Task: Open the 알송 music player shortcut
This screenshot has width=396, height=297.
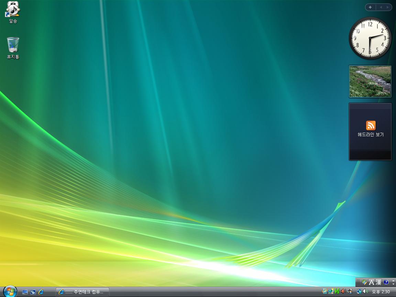Action: (13, 12)
